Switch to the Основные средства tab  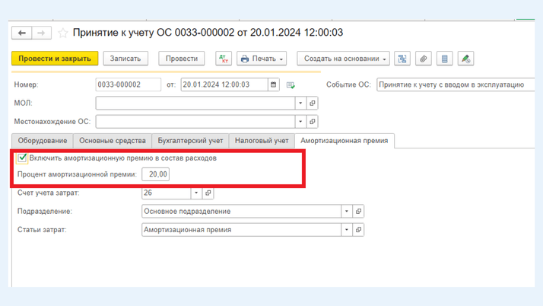(113, 141)
